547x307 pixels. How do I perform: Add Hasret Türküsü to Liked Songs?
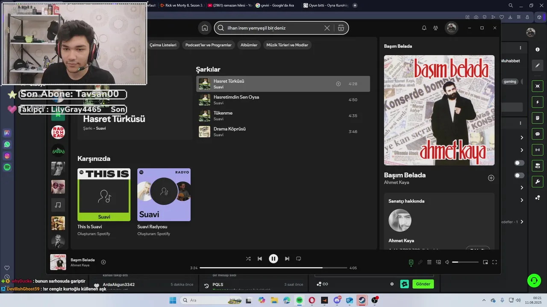[338, 84]
